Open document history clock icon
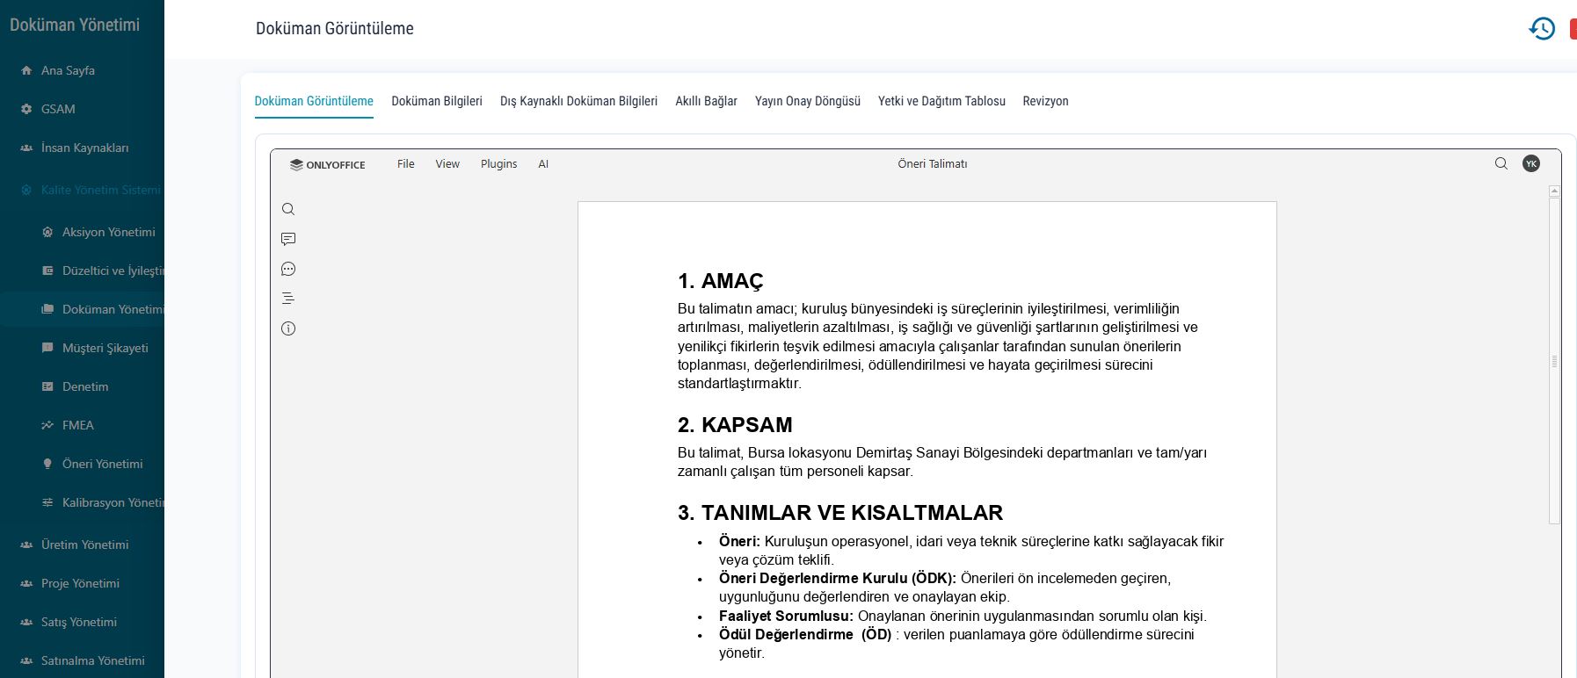Image resolution: width=1577 pixels, height=678 pixels. (1542, 29)
